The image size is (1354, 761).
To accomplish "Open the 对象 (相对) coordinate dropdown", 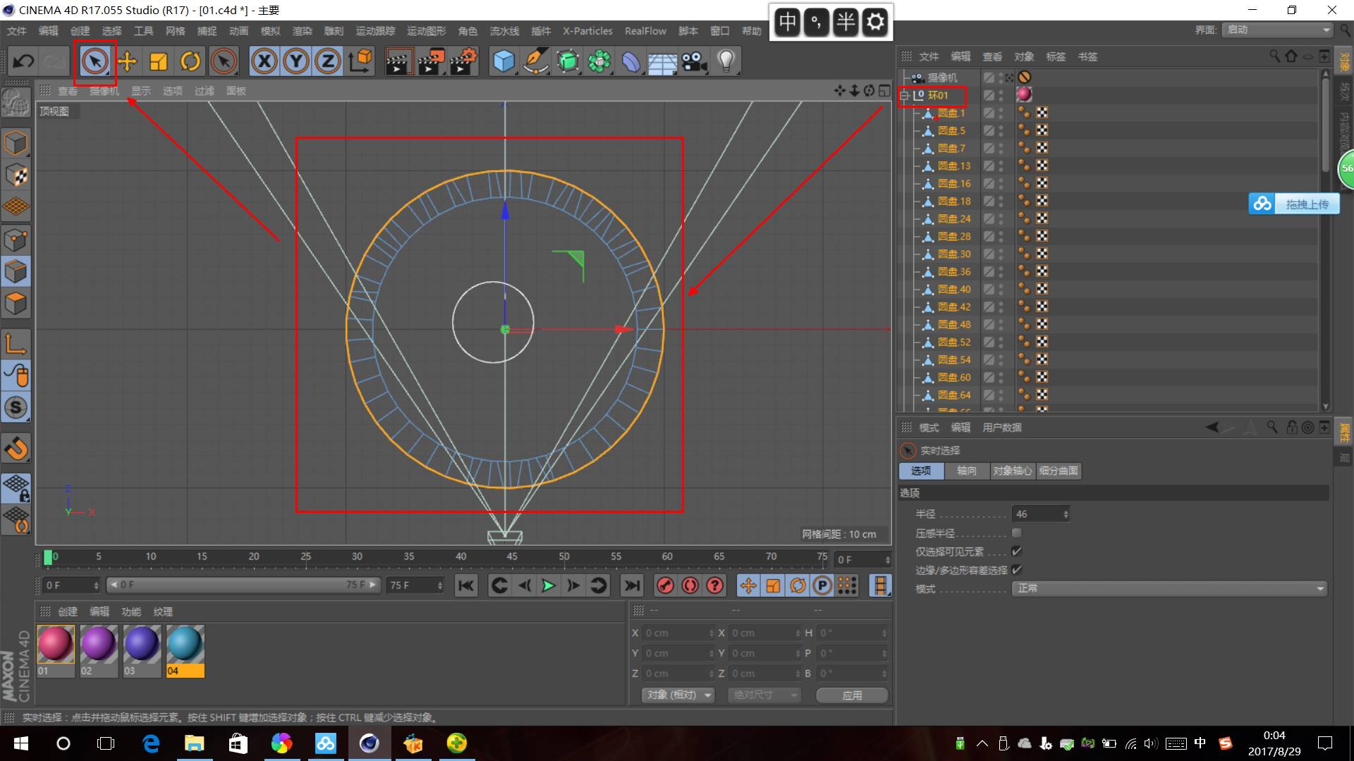I will coord(678,695).
